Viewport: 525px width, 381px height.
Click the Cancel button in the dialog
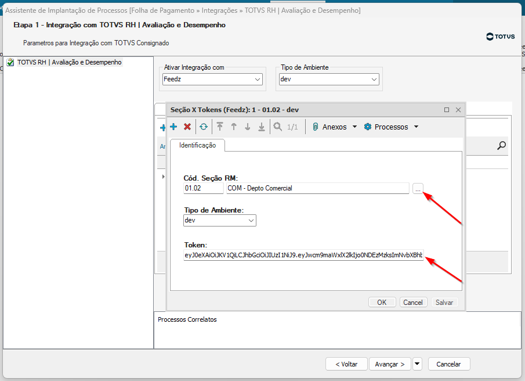tap(413, 302)
